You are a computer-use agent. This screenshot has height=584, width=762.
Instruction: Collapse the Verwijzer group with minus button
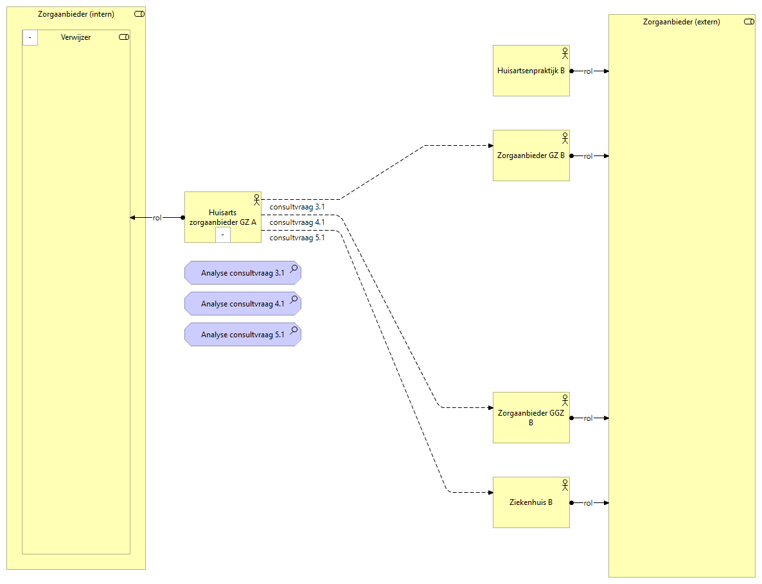(x=30, y=38)
